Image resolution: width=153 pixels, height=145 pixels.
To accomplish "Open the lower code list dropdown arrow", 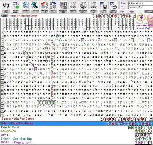I will (x=151, y=119).
